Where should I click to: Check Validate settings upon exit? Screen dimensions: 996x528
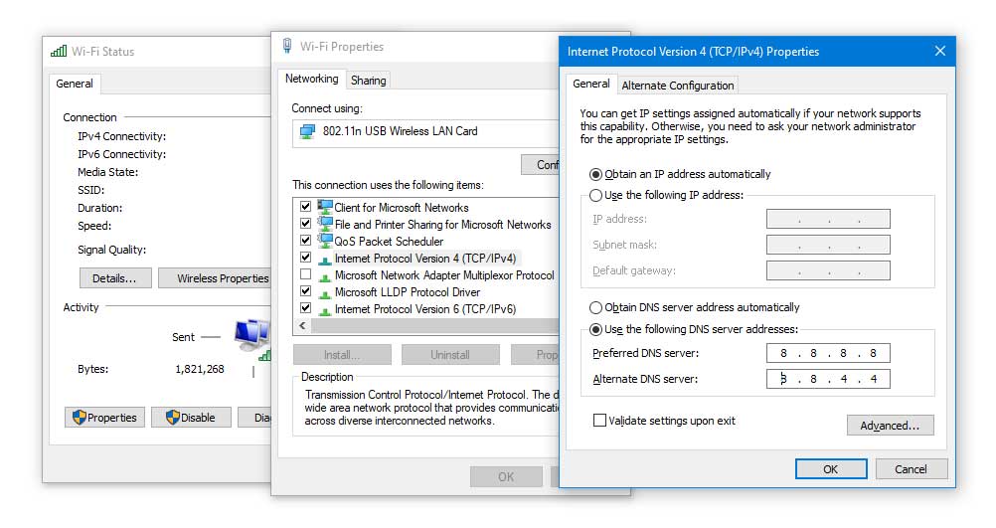click(599, 420)
